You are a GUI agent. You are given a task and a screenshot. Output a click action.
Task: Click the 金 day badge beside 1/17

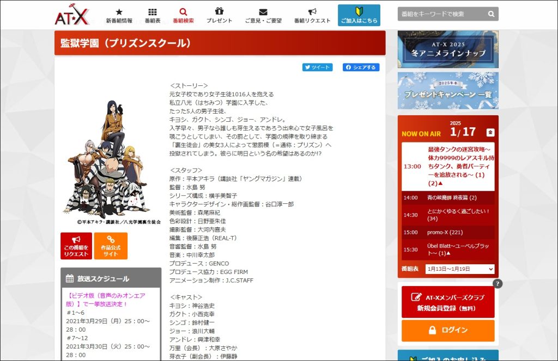coord(490,133)
